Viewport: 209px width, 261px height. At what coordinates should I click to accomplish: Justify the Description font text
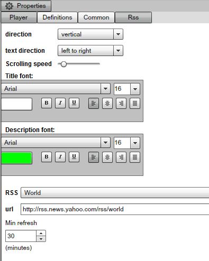coord(135,157)
